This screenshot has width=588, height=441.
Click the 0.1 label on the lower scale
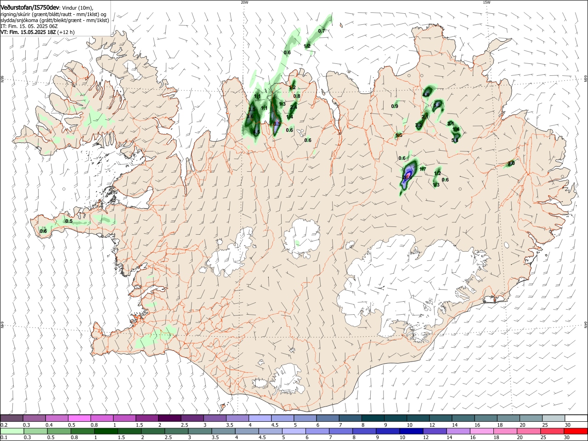(3, 437)
